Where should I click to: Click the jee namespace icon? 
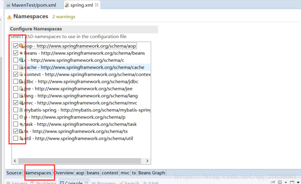(x=21, y=88)
